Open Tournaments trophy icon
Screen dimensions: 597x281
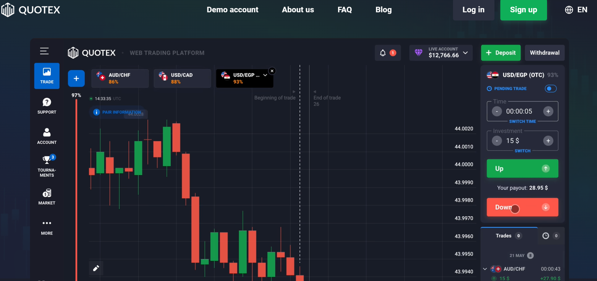pyautogui.click(x=47, y=160)
